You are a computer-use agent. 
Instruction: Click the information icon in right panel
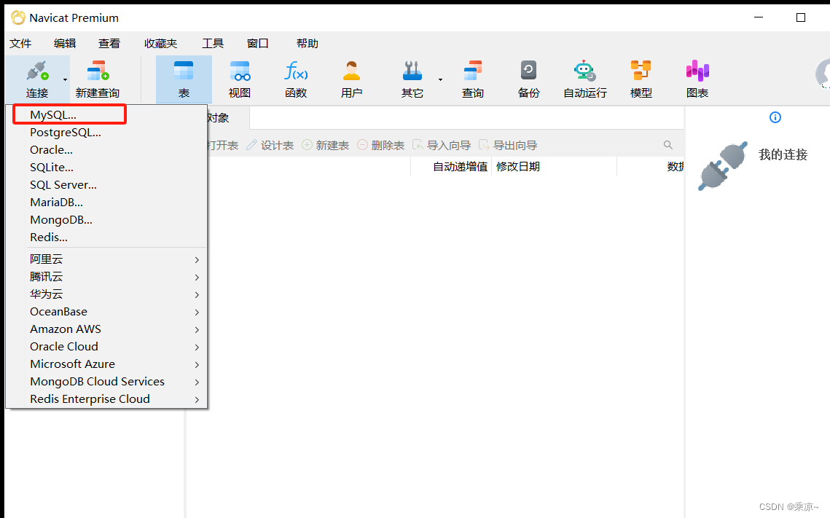tap(775, 117)
